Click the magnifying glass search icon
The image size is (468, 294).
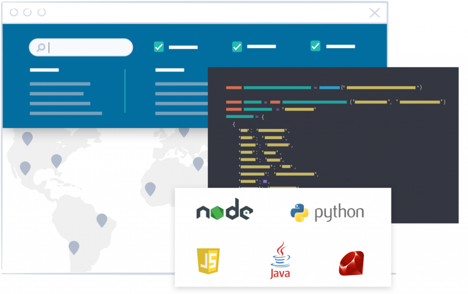coord(41,47)
